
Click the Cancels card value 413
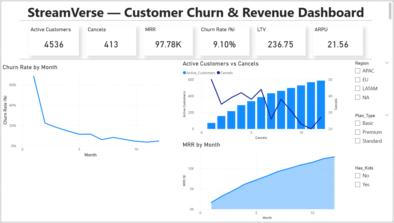(111, 44)
